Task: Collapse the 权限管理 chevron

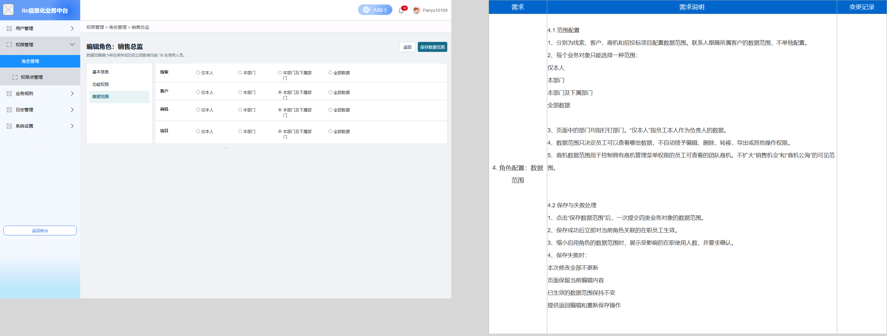Action: coord(72,45)
